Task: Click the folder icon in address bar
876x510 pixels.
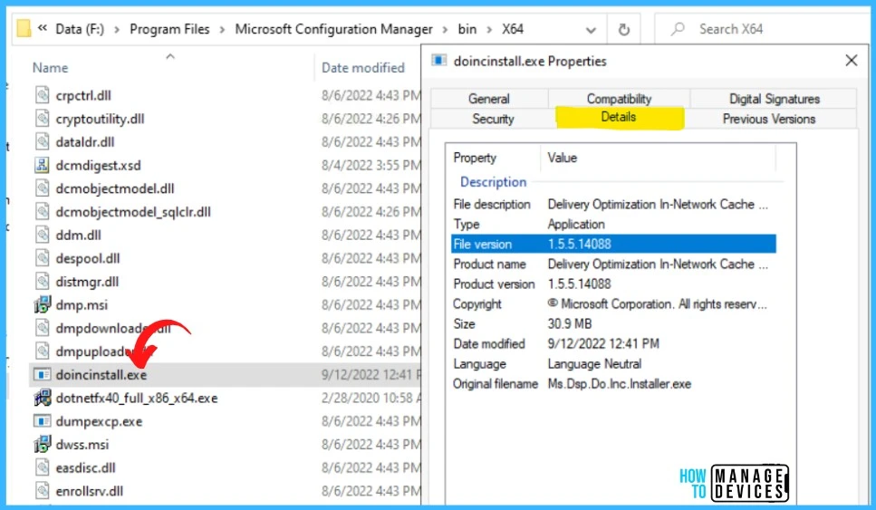Action: [24, 28]
